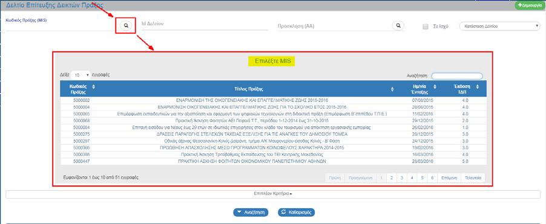Click version 5.0 cell
This screenshot has height=224, width=546.
(x=465, y=161)
